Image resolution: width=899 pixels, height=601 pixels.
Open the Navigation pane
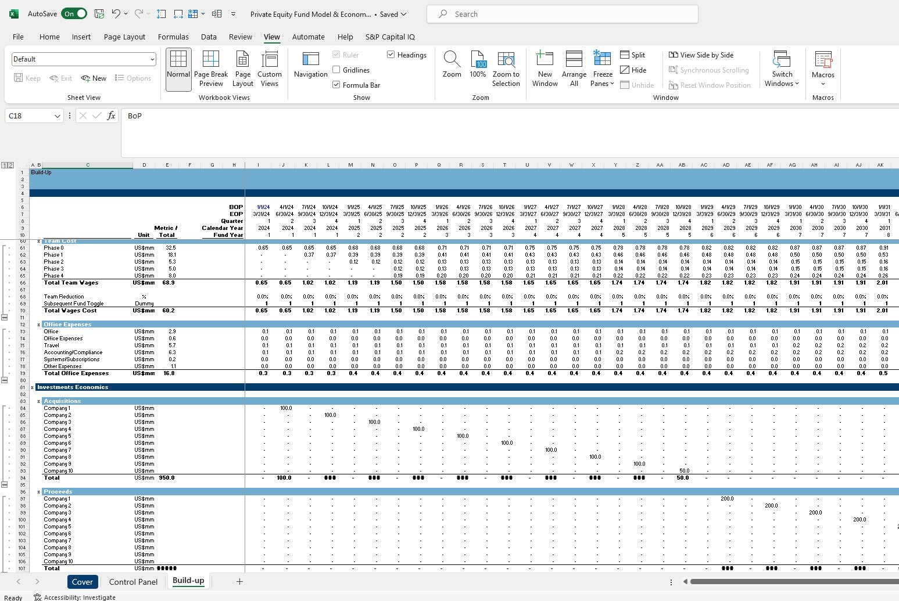pos(310,67)
